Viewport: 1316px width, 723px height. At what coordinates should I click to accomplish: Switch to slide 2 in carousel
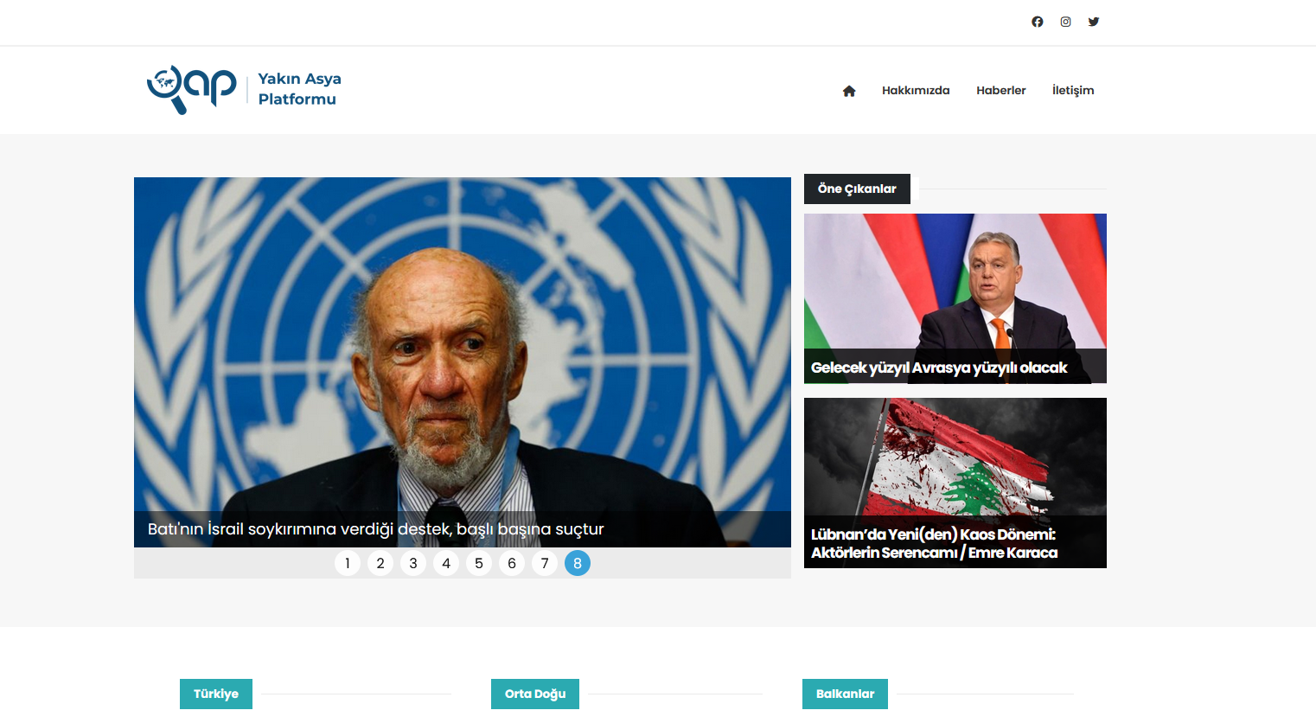(380, 563)
